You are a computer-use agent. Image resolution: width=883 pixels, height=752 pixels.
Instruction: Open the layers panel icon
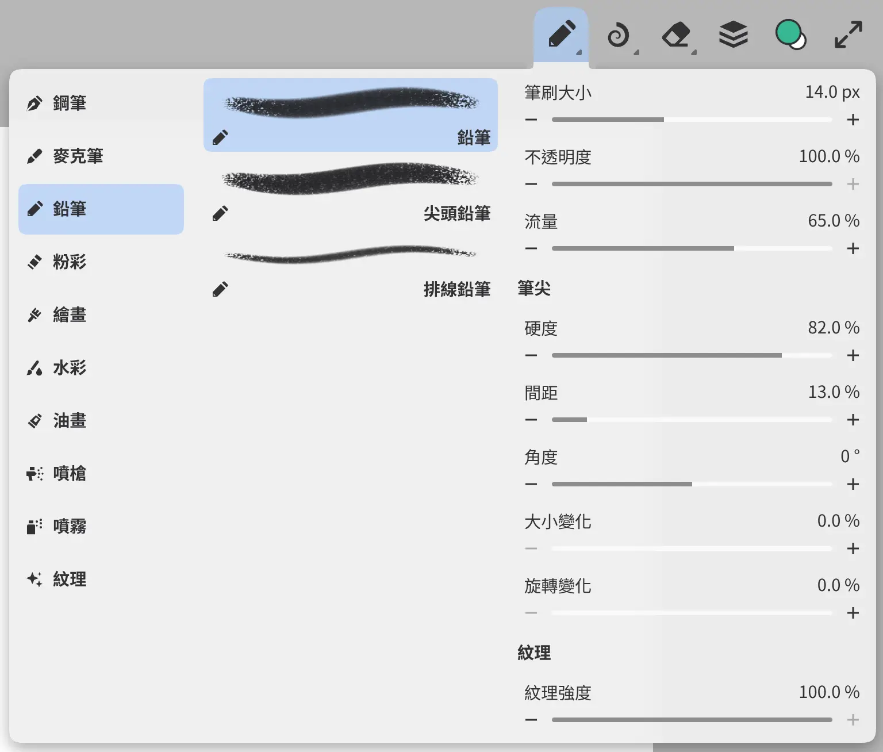click(x=734, y=34)
